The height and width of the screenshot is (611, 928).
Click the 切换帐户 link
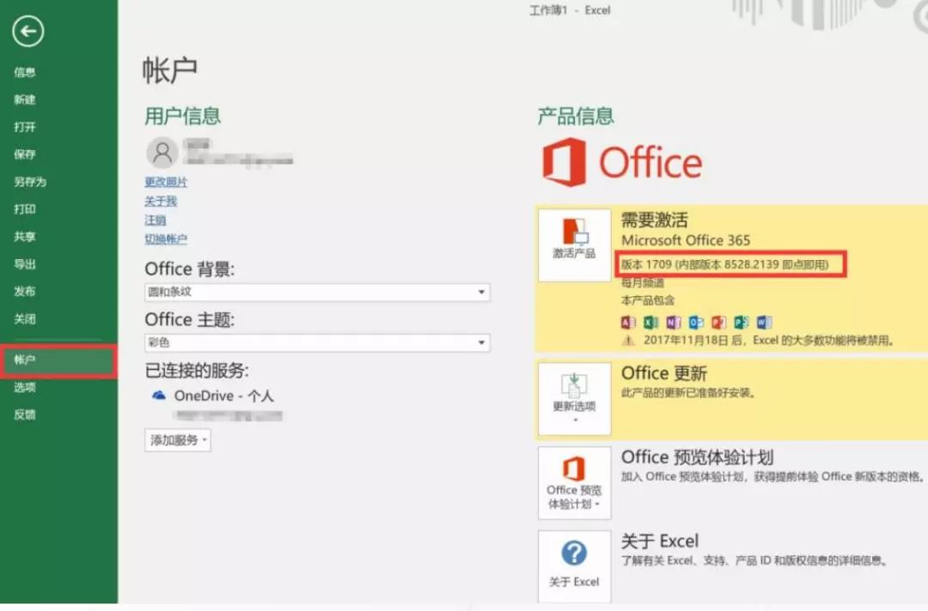(166, 239)
